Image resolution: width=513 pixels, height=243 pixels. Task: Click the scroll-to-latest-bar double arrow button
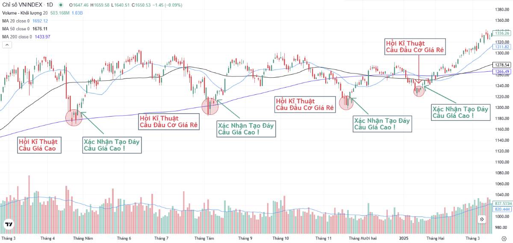pyautogui.click(x=482, y=219)
